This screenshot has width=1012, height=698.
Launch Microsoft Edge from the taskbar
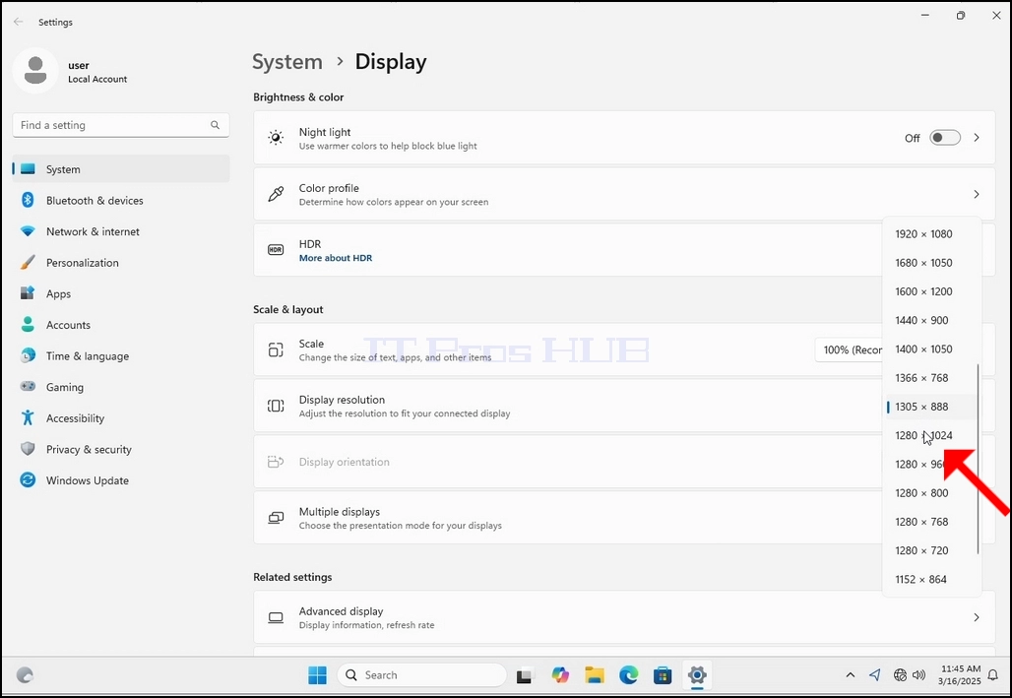[x=629, y=675]
